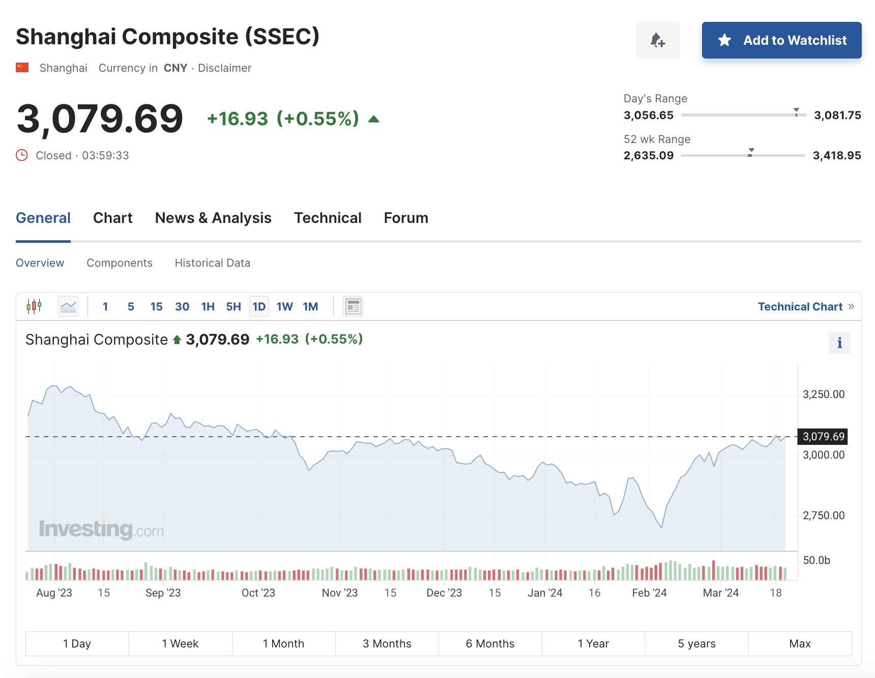The height and width of the screenshot is (678, 875).
Task: Select the 1H interval
Action: click(208, 306)
